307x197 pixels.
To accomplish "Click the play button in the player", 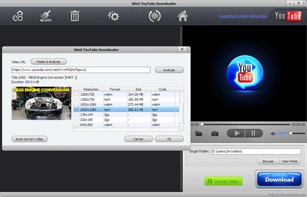I will 236,134.
